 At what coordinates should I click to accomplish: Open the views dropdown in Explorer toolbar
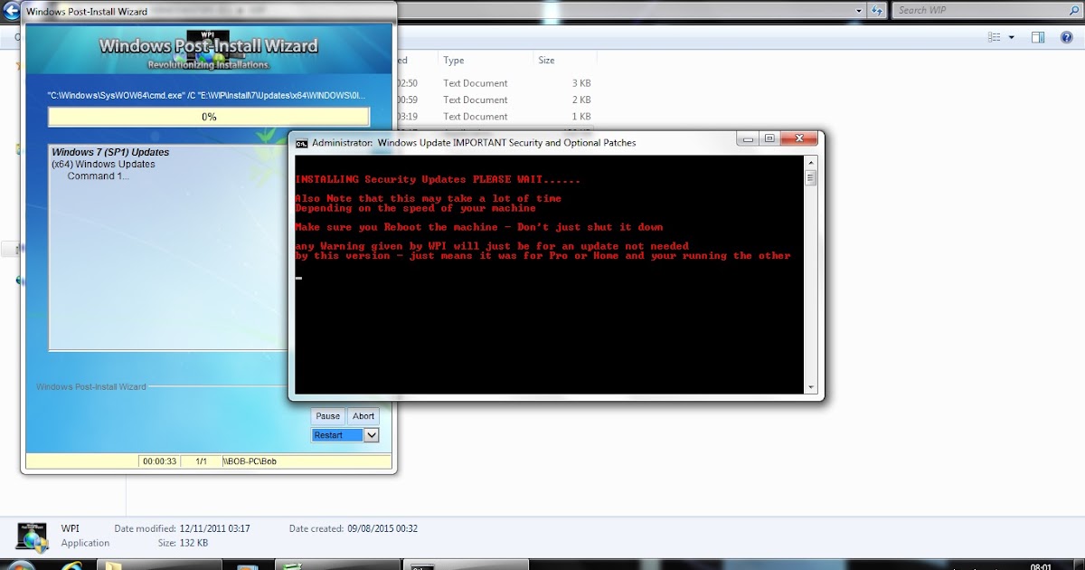[999, 37]
